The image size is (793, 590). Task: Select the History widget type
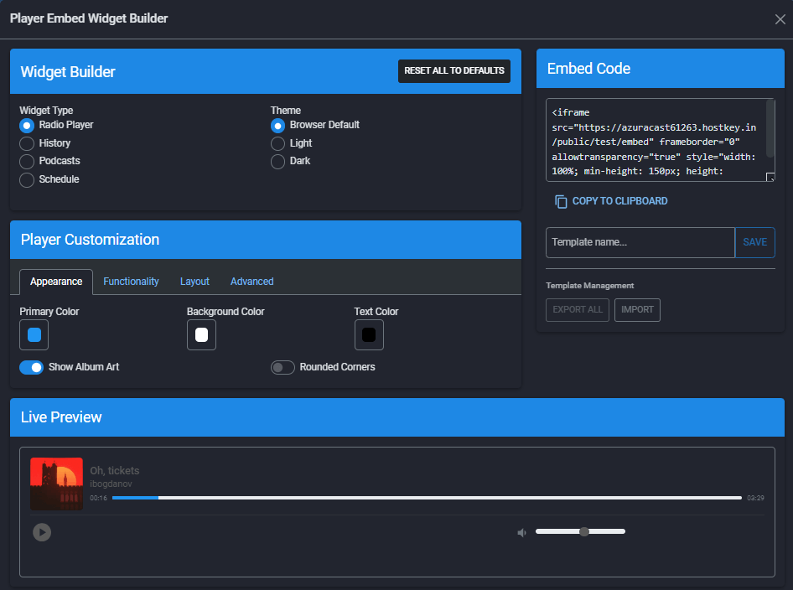(x=27, y=143)
